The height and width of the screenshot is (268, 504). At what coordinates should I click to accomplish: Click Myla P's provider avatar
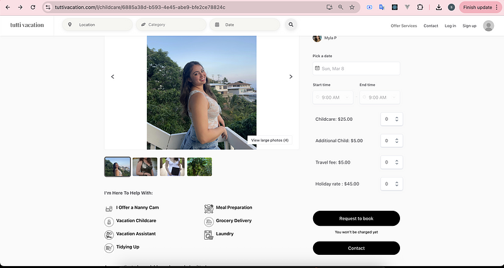(318, 38)
